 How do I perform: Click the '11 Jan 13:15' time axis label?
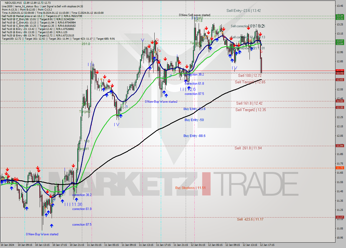(x=146, y=245)
